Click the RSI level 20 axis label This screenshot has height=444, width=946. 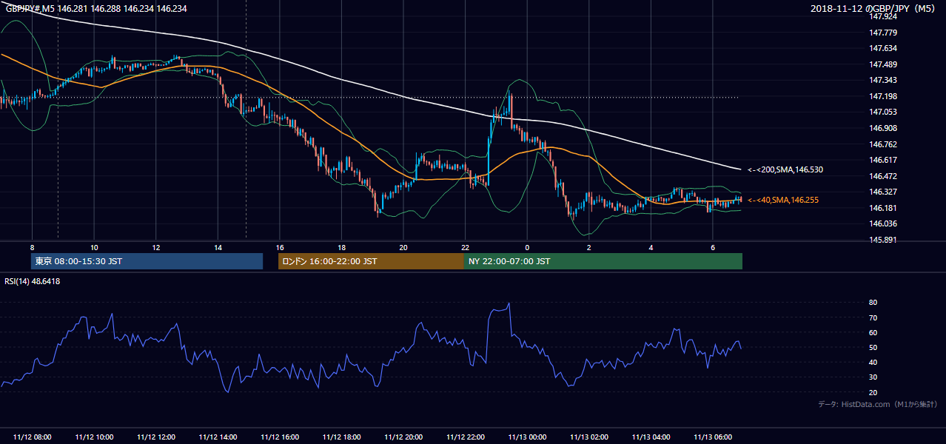pyautogui.click(x=873, y=392)
